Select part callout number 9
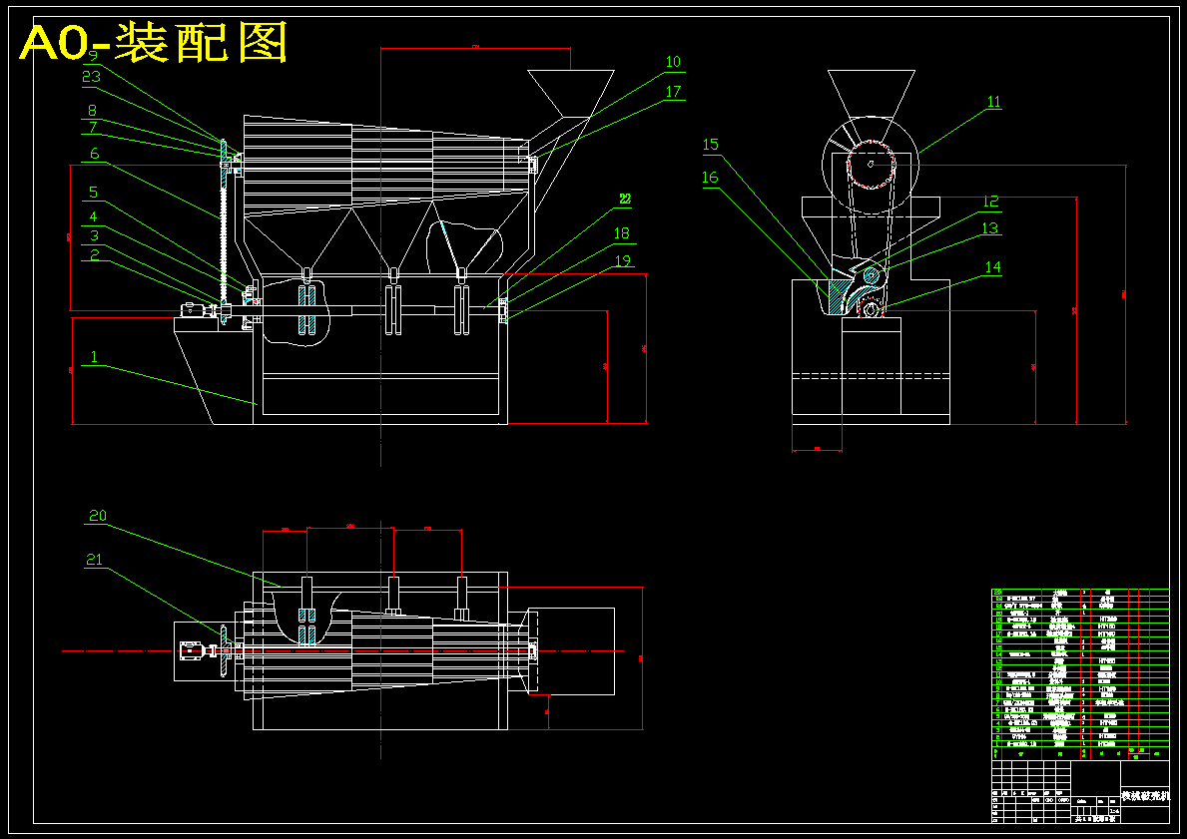The width and height of the screenshot is (1187, 839). [x=93, y=55]
